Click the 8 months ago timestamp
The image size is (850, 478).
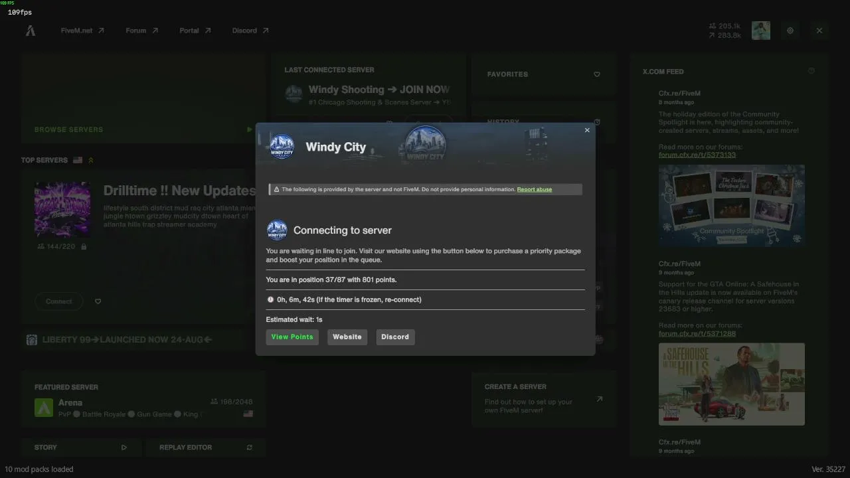pyautogui.click(x=676, y=103)
